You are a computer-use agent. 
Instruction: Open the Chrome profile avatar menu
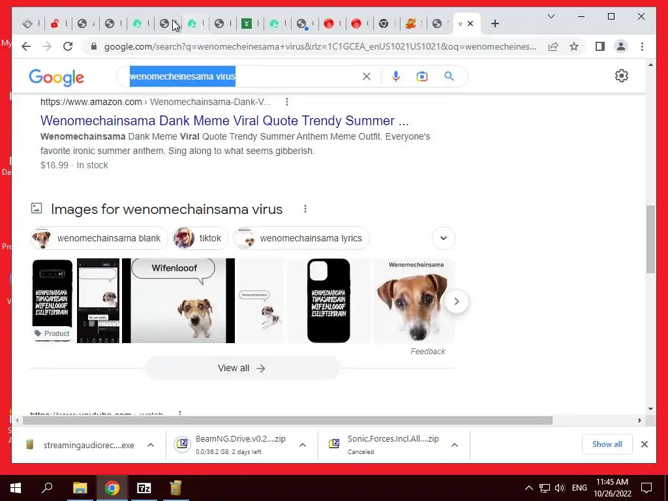tap(621, 46)
